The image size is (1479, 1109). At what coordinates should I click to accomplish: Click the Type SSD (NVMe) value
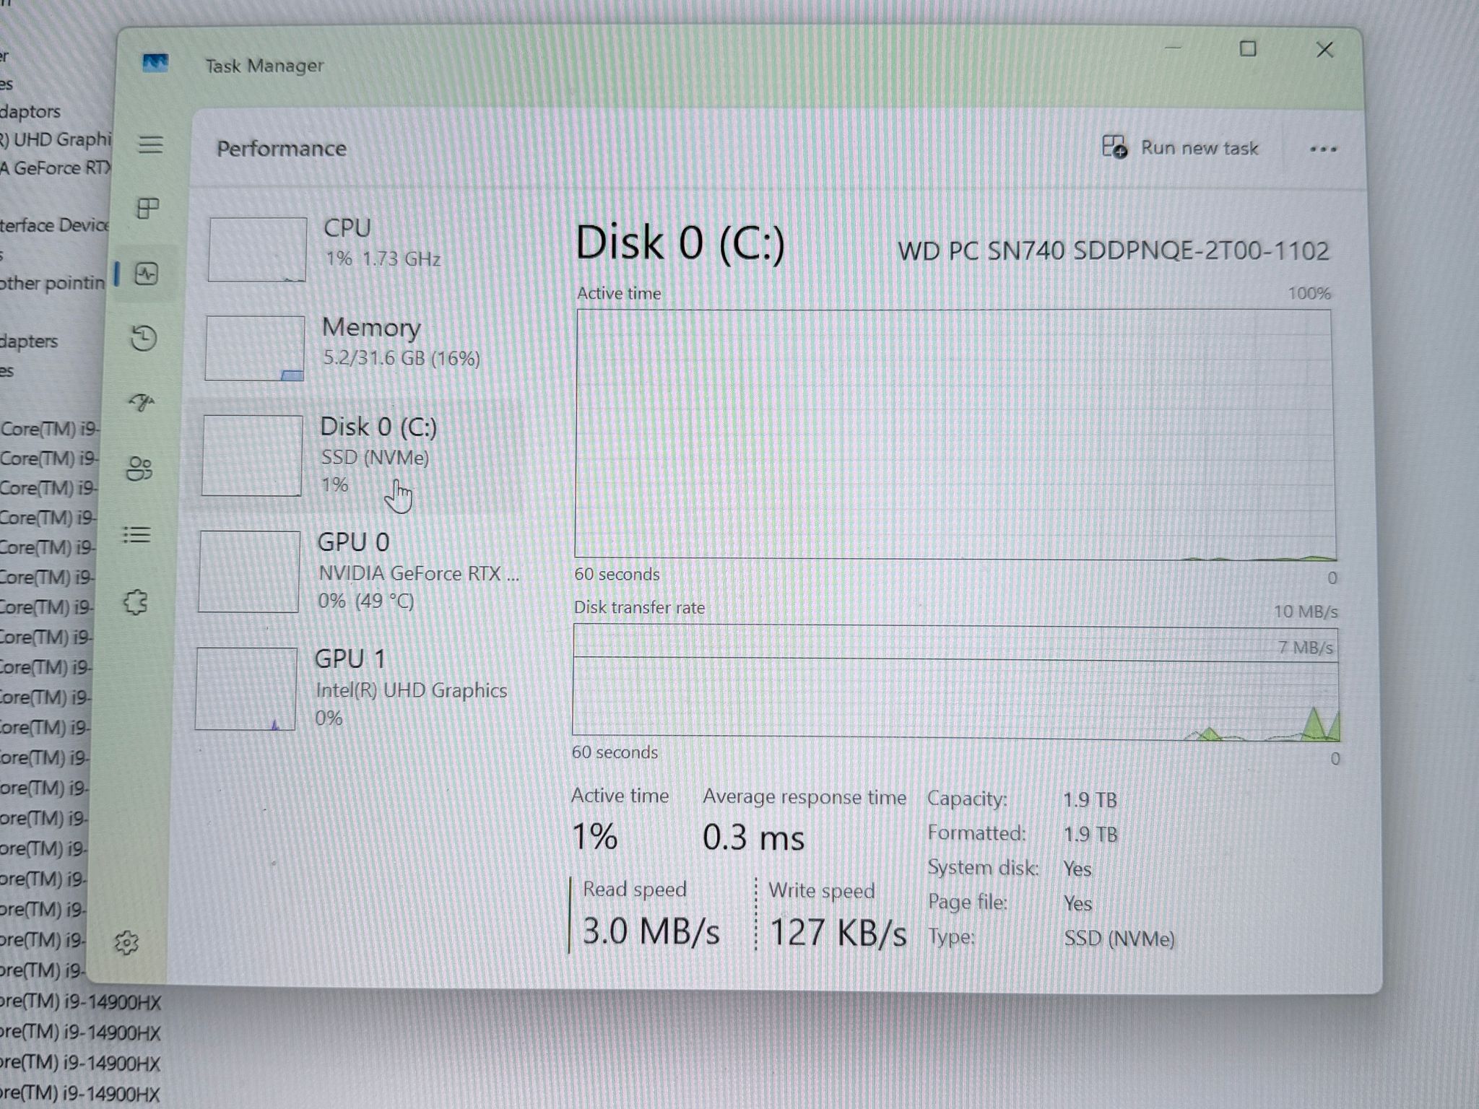[x=1119, y=939]
